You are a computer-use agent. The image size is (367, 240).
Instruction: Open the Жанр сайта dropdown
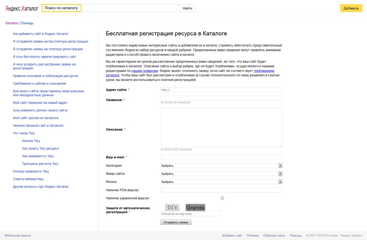(221, 174)
